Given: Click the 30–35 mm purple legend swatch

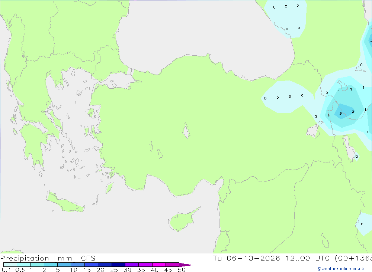Looking at the screenshot, I should point(132,265).
